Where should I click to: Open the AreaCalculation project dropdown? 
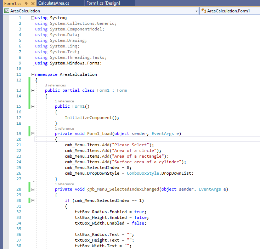197,11
